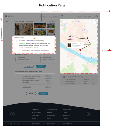
Task: Open the Adventure menu item
Action: pyautogui.click(x=80, y=16)
